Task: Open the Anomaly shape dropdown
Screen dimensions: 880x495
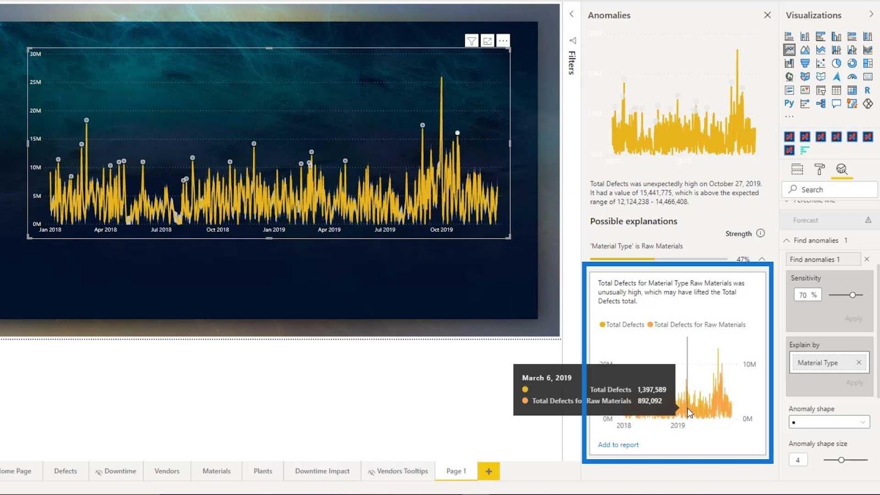Action: coord(829,422)
